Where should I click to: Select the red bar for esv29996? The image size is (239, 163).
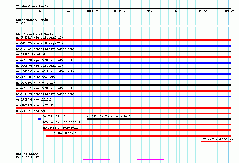124,57
